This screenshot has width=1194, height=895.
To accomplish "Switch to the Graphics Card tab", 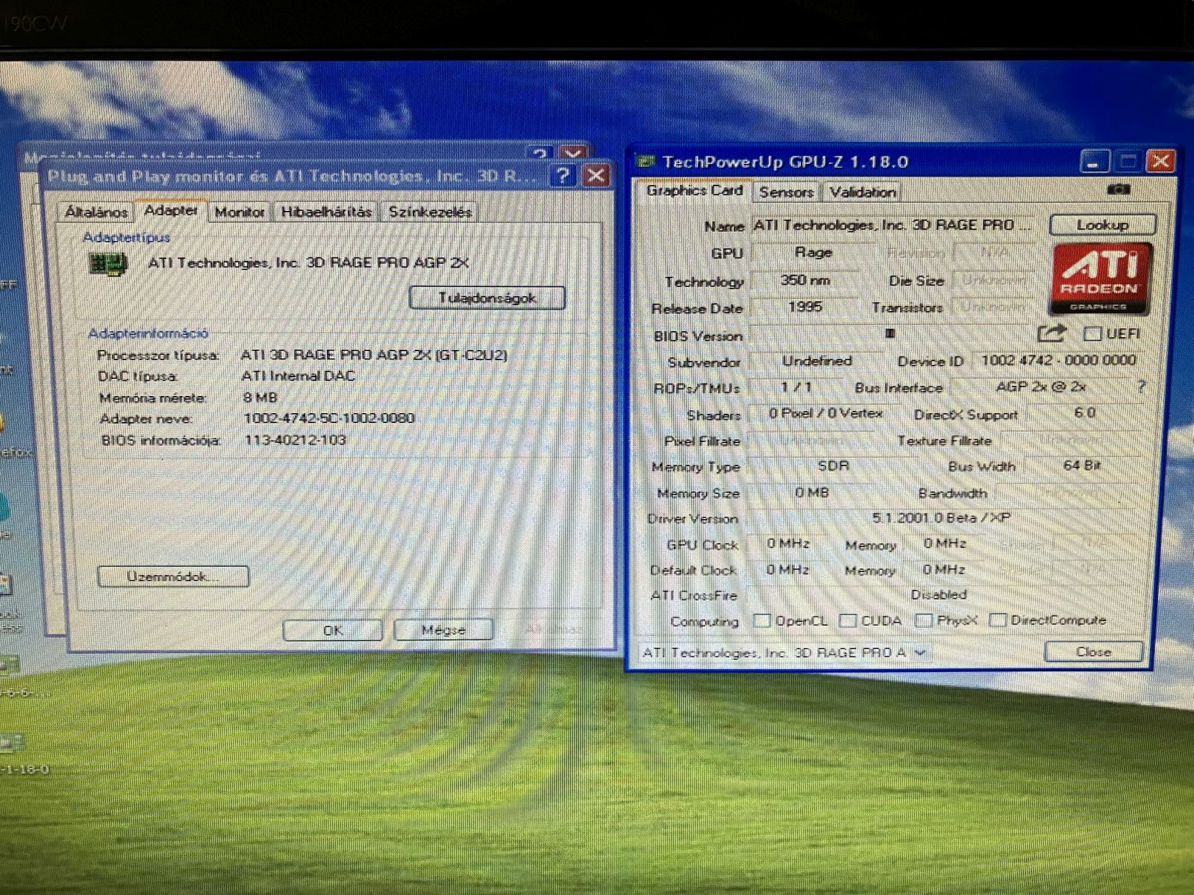I will pos(695,191).
